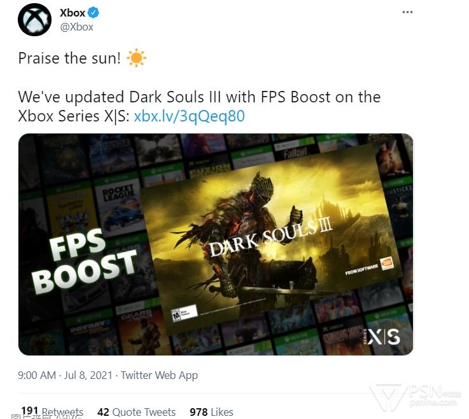Click the Rocket League cover tile
Image resolution: width=469 pixels, height=419 pixels.
(x=119, y=206)
